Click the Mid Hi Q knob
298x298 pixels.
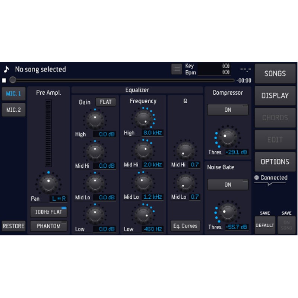tap(185, 151)
